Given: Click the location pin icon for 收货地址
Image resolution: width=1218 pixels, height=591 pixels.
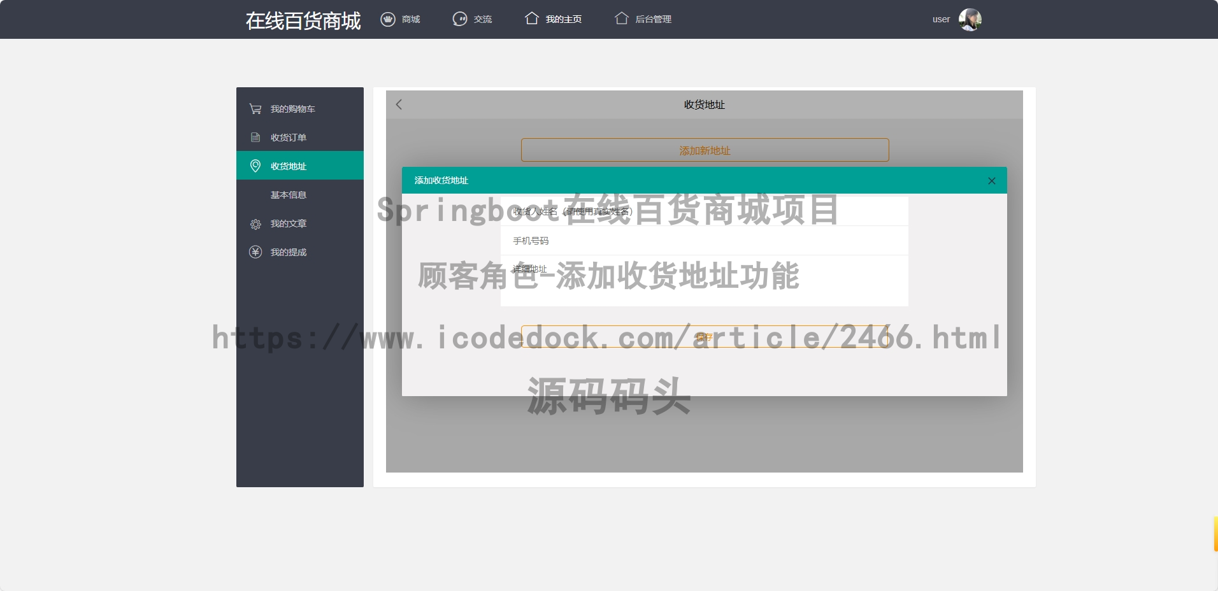Looking at the screenshot, I should point(255,166).
